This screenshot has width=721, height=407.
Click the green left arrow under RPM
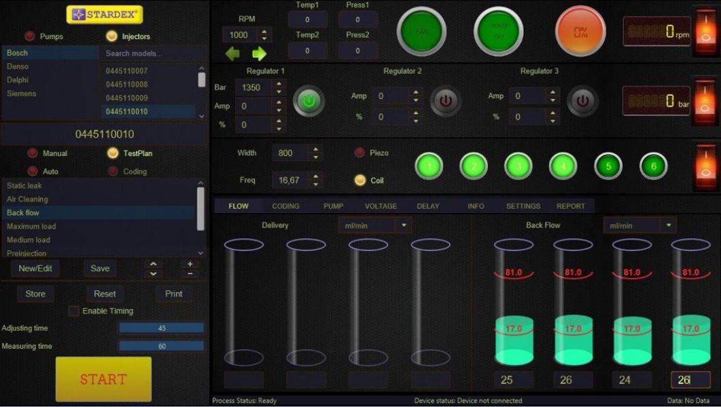pyautogui.click(x=233, y=54)
